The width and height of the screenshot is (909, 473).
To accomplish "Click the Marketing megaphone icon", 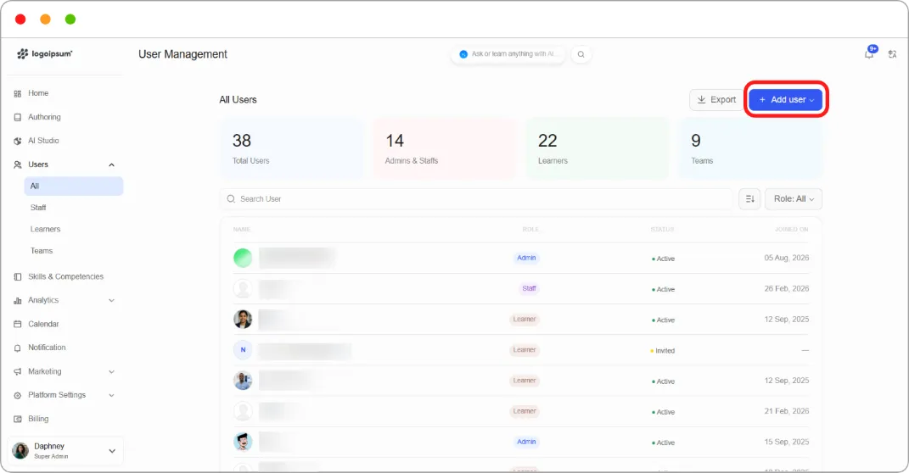I will pos(17,371).
